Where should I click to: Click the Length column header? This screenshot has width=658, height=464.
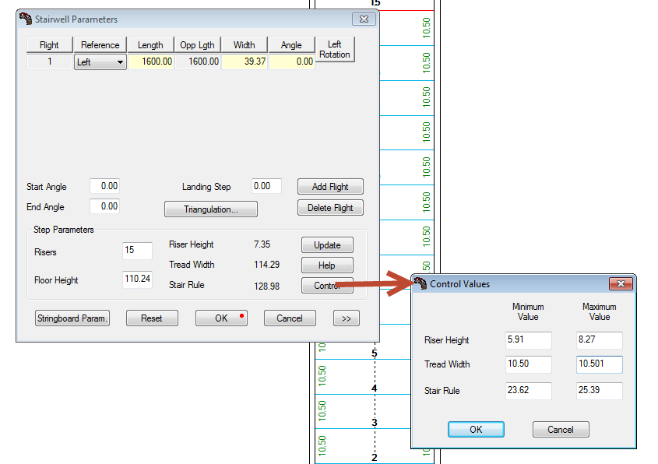pos(150,45)
